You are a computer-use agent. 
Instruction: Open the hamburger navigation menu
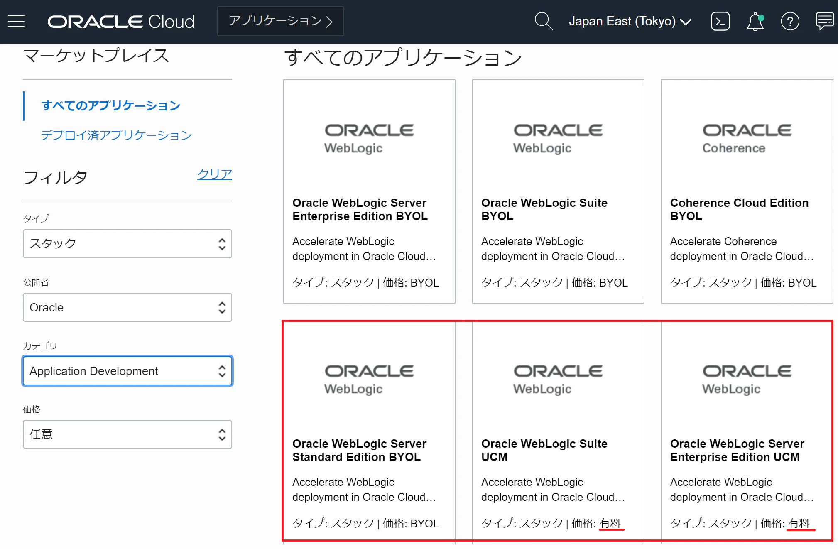[x=16, y=21]
